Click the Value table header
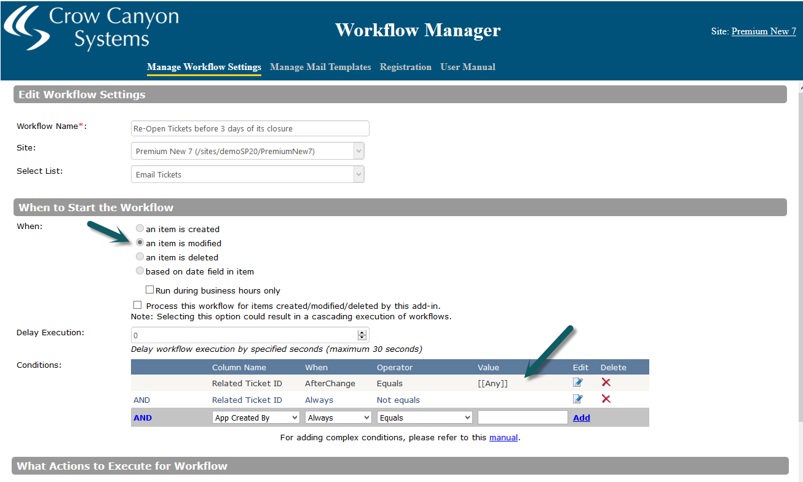 [488, 367]
